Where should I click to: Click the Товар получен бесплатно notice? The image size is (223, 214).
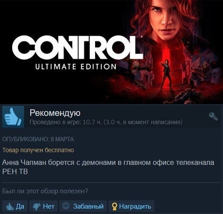(38, 150)
